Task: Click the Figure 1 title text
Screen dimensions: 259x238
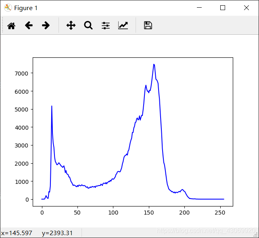Action: pos(26,8)
